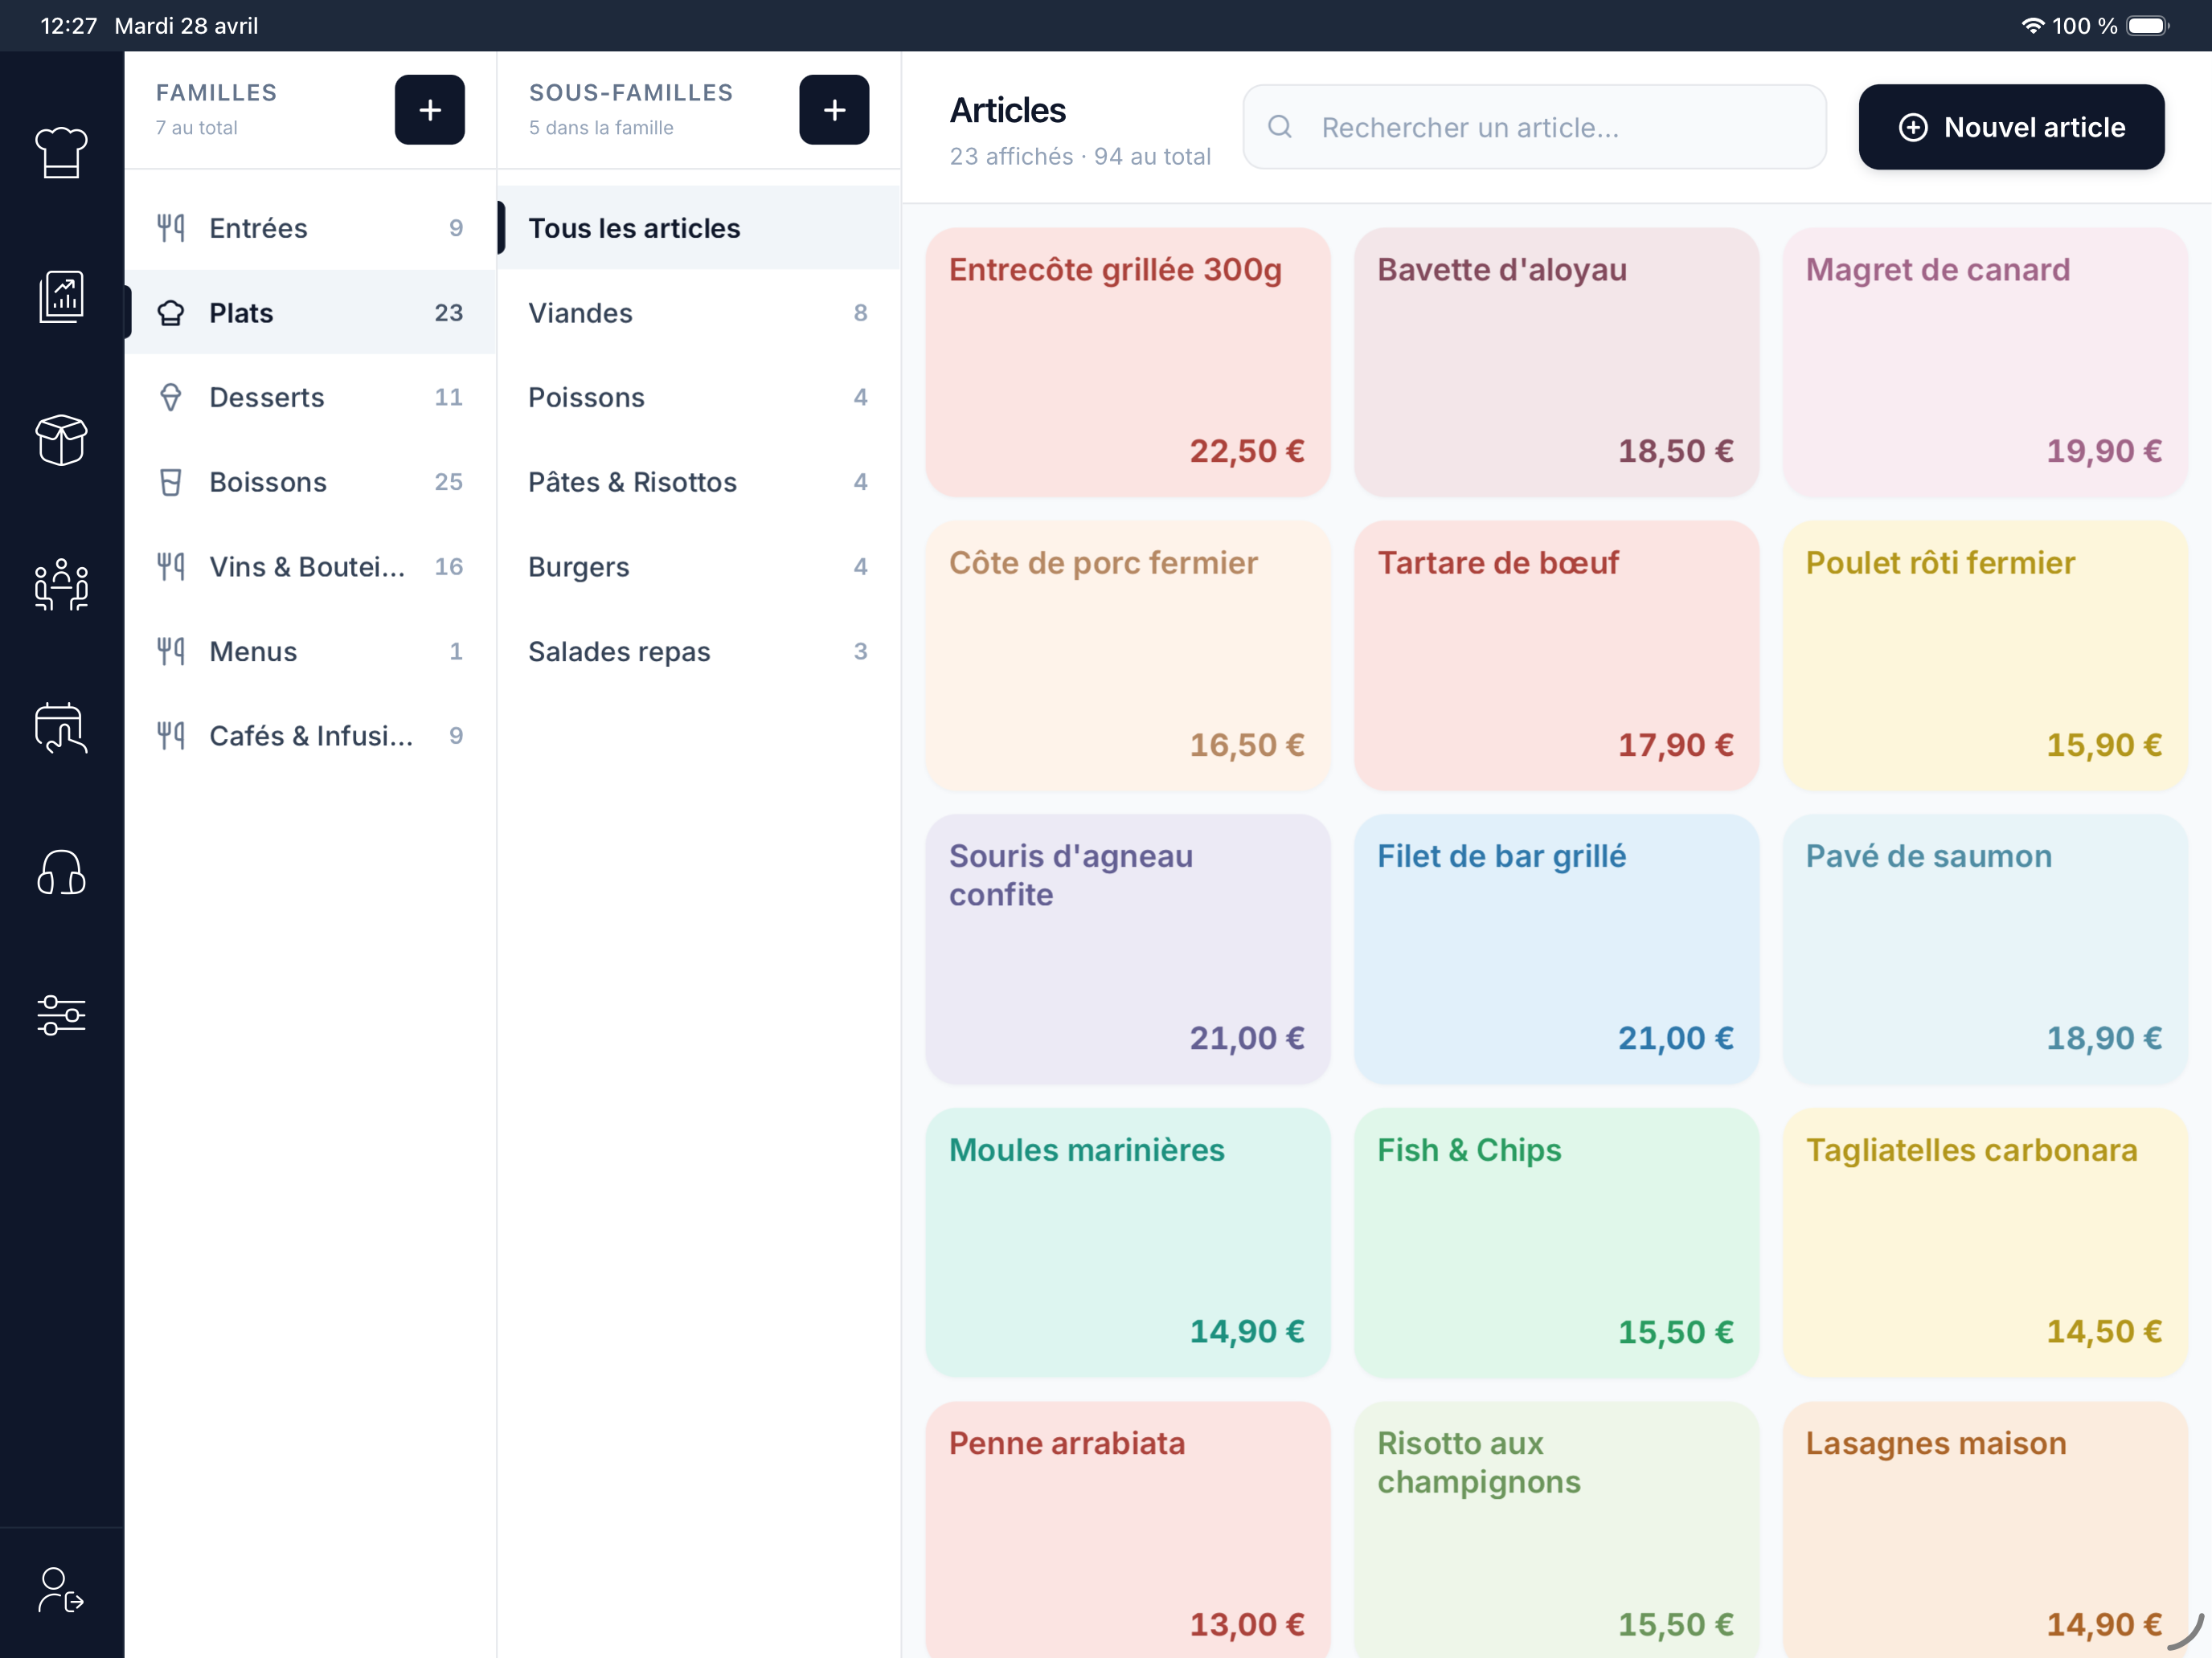Click the battery status icon

2147,26
